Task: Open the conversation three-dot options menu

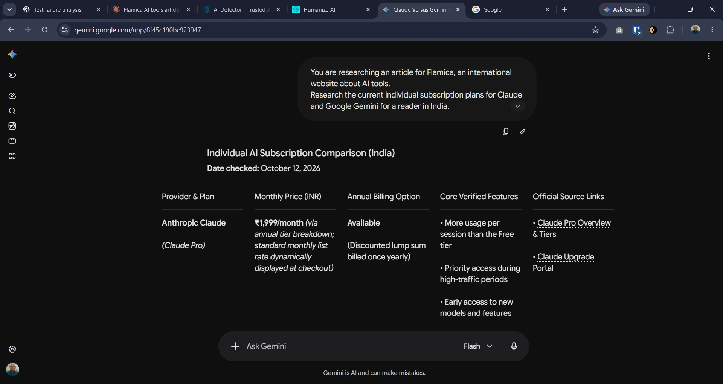Action: (x=709, y=56)
